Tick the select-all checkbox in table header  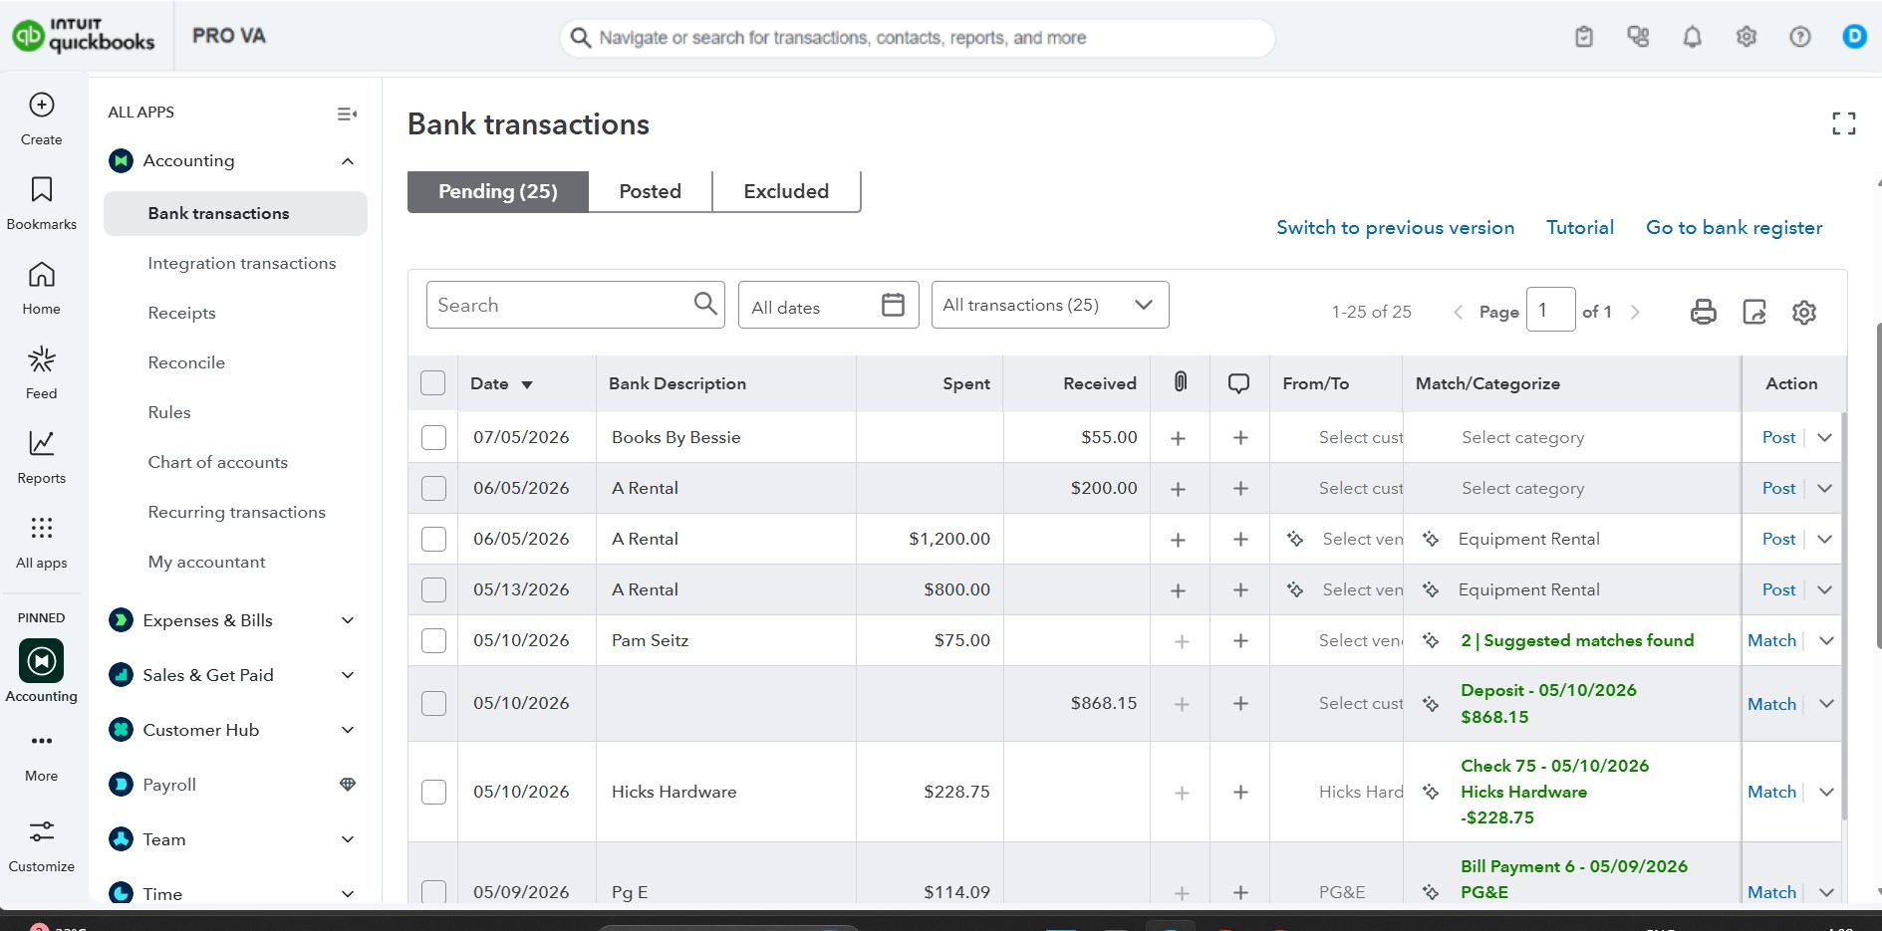coord(432,383)
